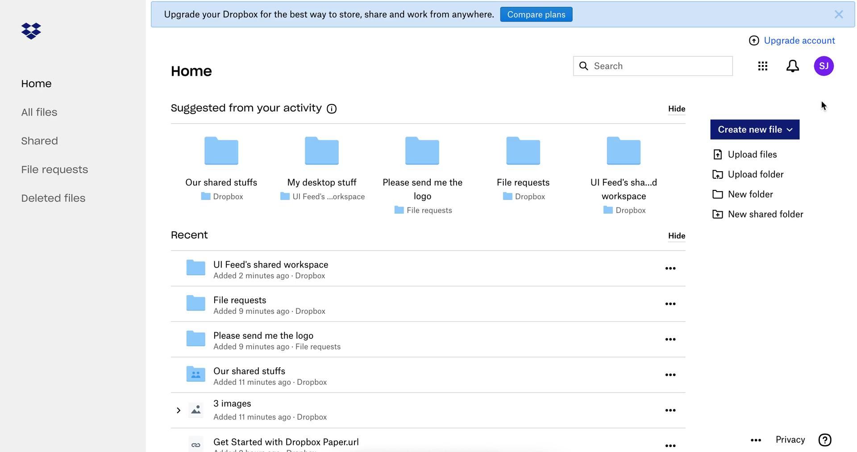Open the apps grid menu icon
Image resolution: width=857 pixels, height=452 pixels.
[x=762, y=66]
